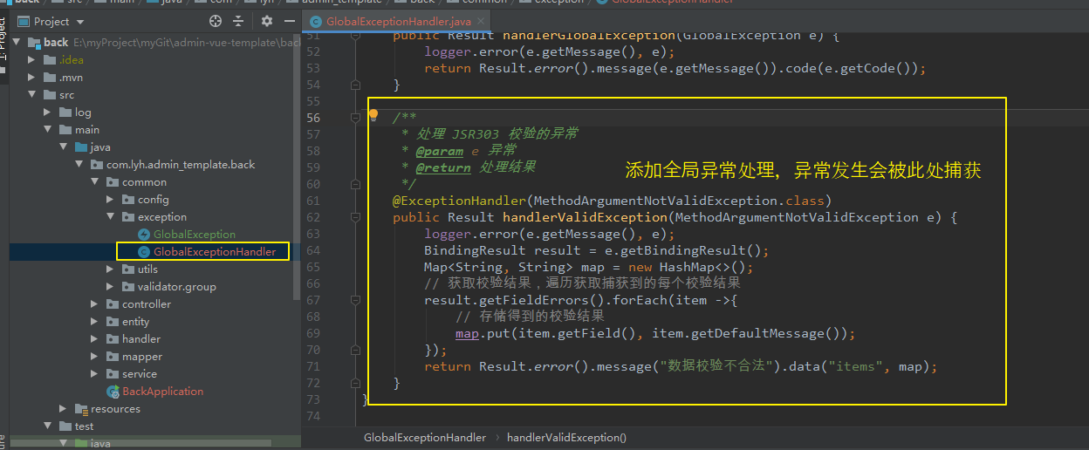Expand the .mvn folder
Viewport: 1089px width, 450px height.
click(33, 77)
